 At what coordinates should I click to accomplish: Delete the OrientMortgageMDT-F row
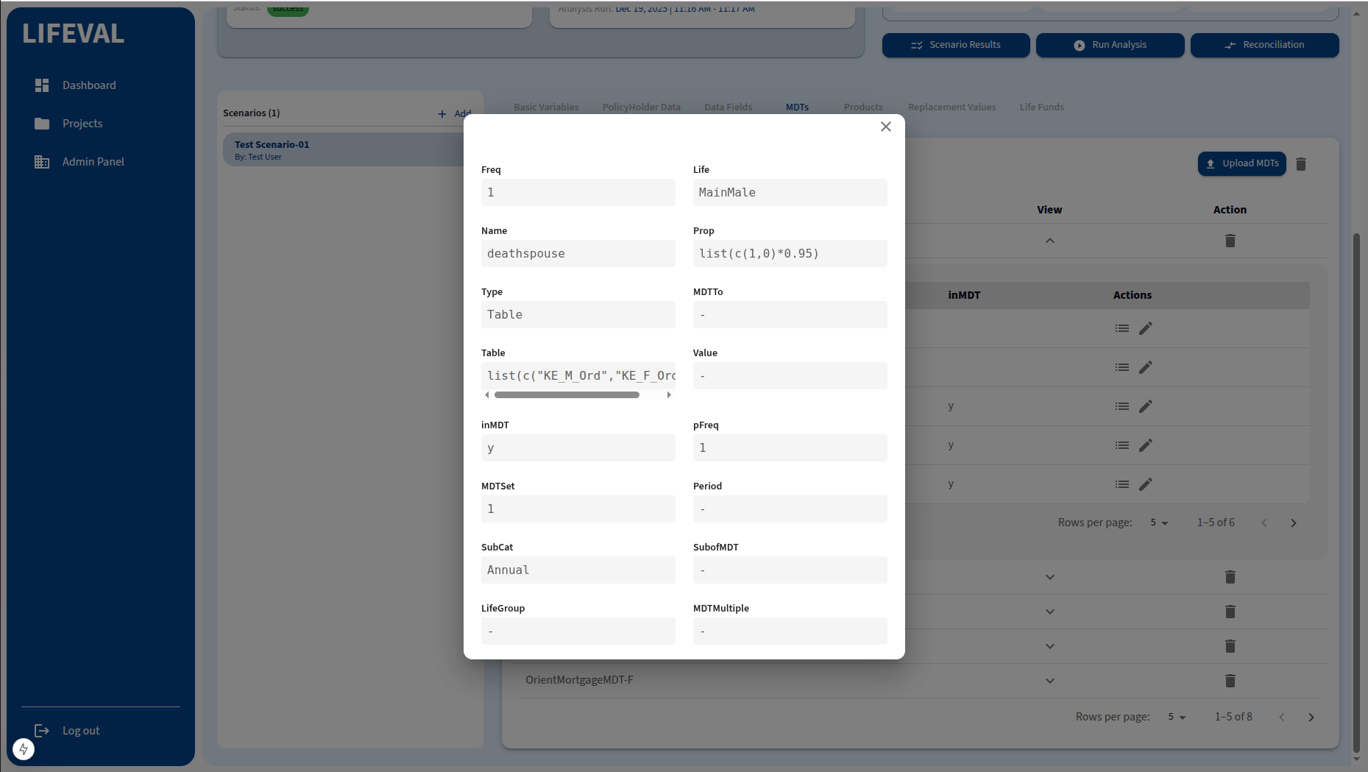1230,681
